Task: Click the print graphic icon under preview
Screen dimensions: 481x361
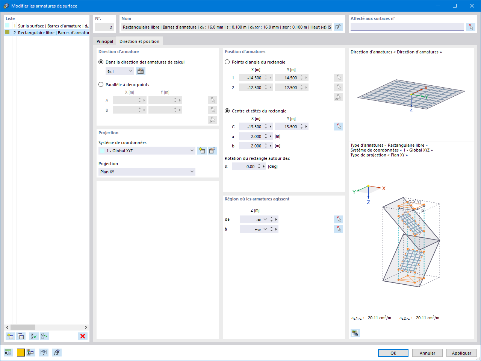Action: pos(355,333)
